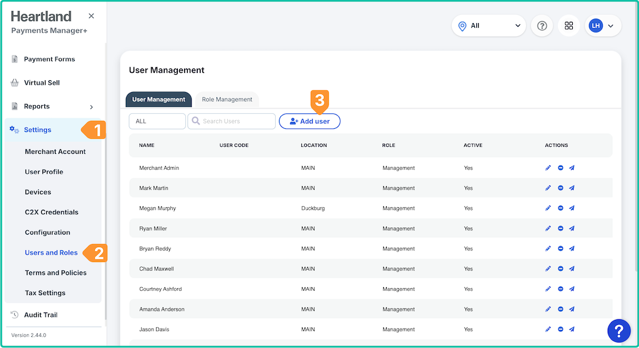
Task: Click the NAME column header
Action: [147, 145]
